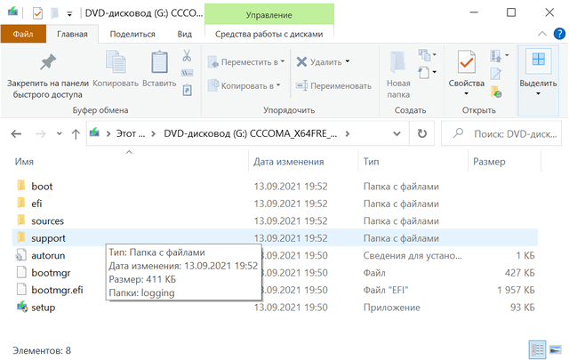Click the drive icon in the address bar
This screenshot has width=569, height=360.
pos(95,132)
